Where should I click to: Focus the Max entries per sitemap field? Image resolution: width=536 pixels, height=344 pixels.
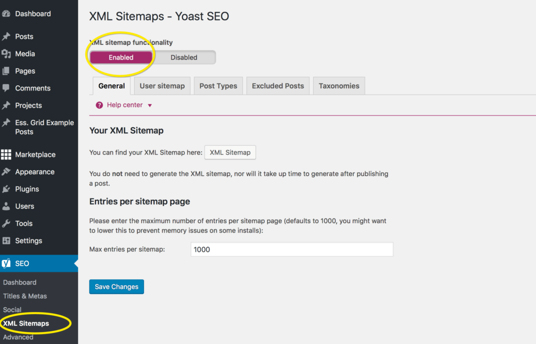tap(292, 249)
